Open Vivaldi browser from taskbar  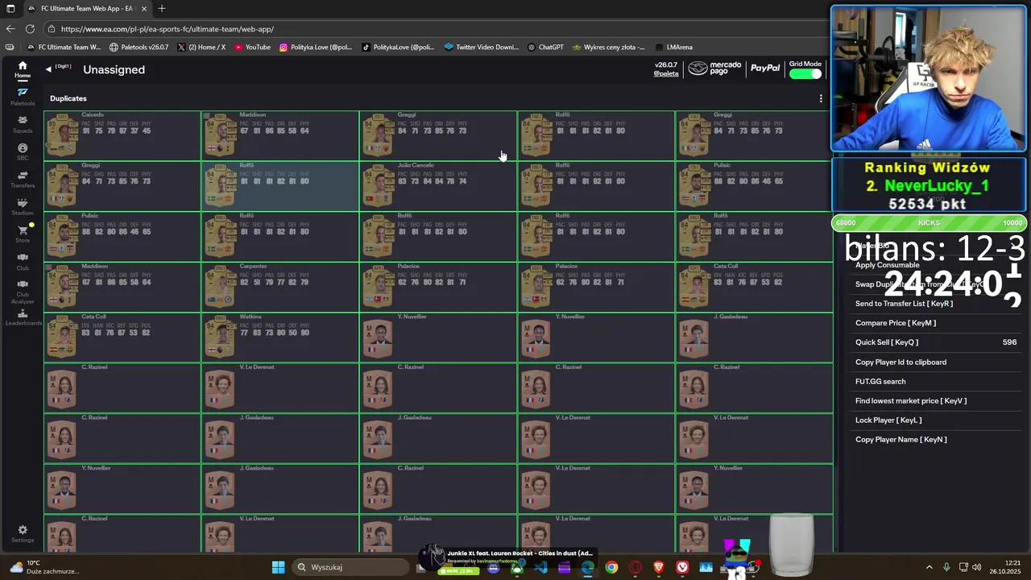click(x=682, y=568)
